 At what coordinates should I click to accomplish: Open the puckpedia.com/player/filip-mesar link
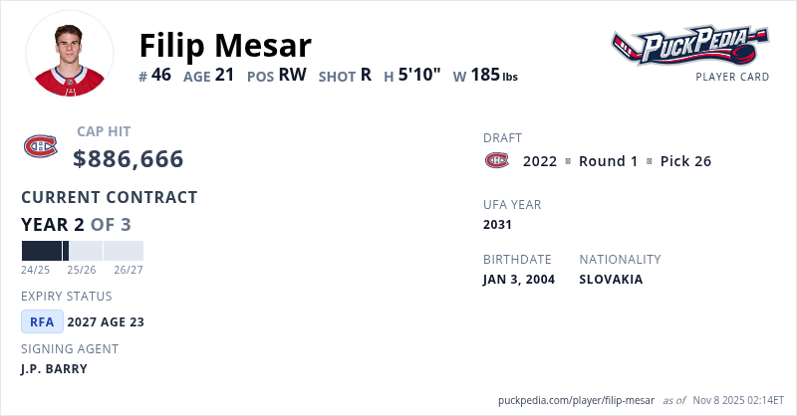[576, 400]
